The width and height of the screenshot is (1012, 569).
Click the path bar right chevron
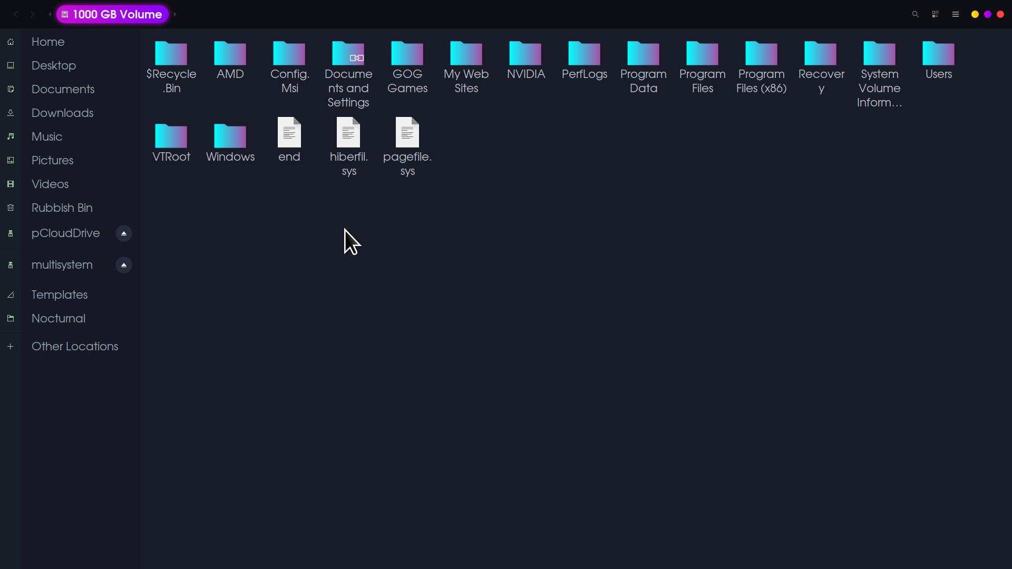pyautogui.click(x=175, y=14)
